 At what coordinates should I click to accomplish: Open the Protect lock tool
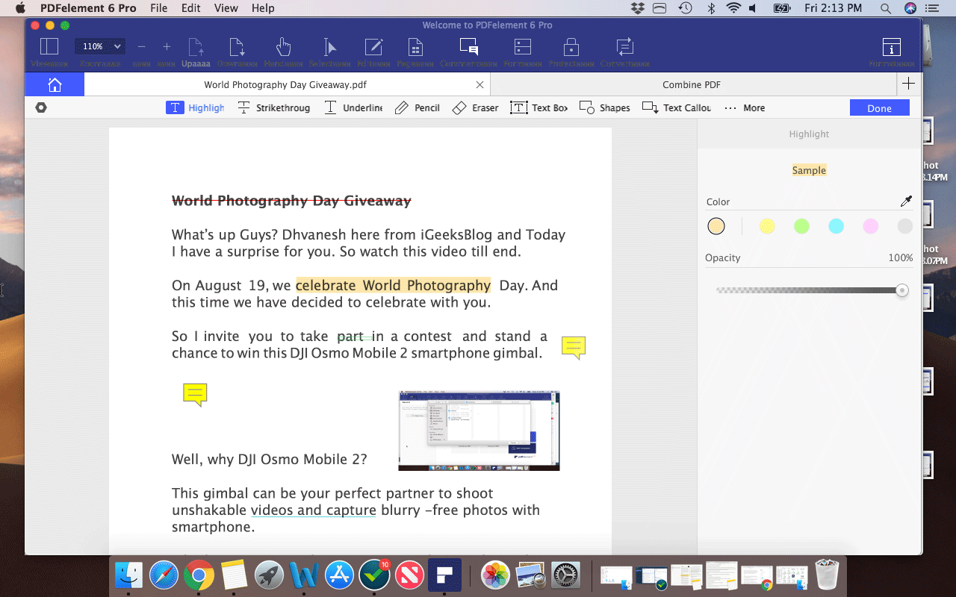(x=571, y=47)
